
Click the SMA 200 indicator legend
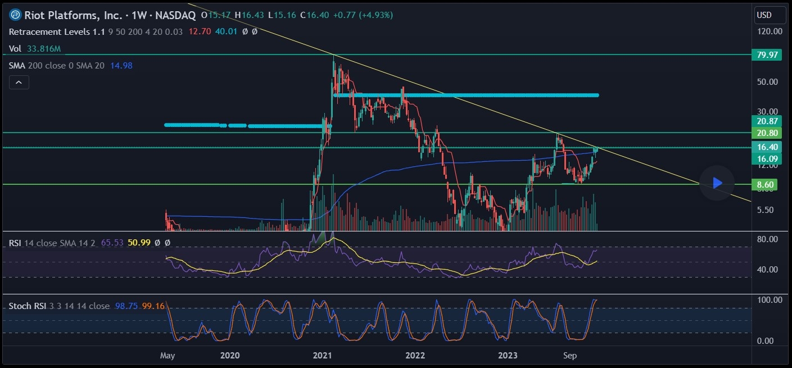[56, 66]
